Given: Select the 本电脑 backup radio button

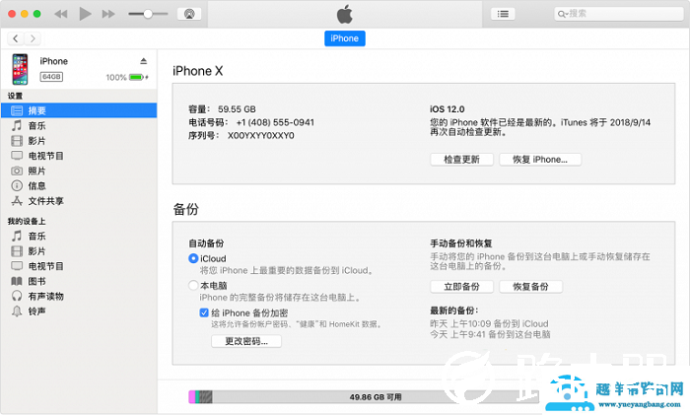Looking at the screenshot, I should tap(193, 285).
